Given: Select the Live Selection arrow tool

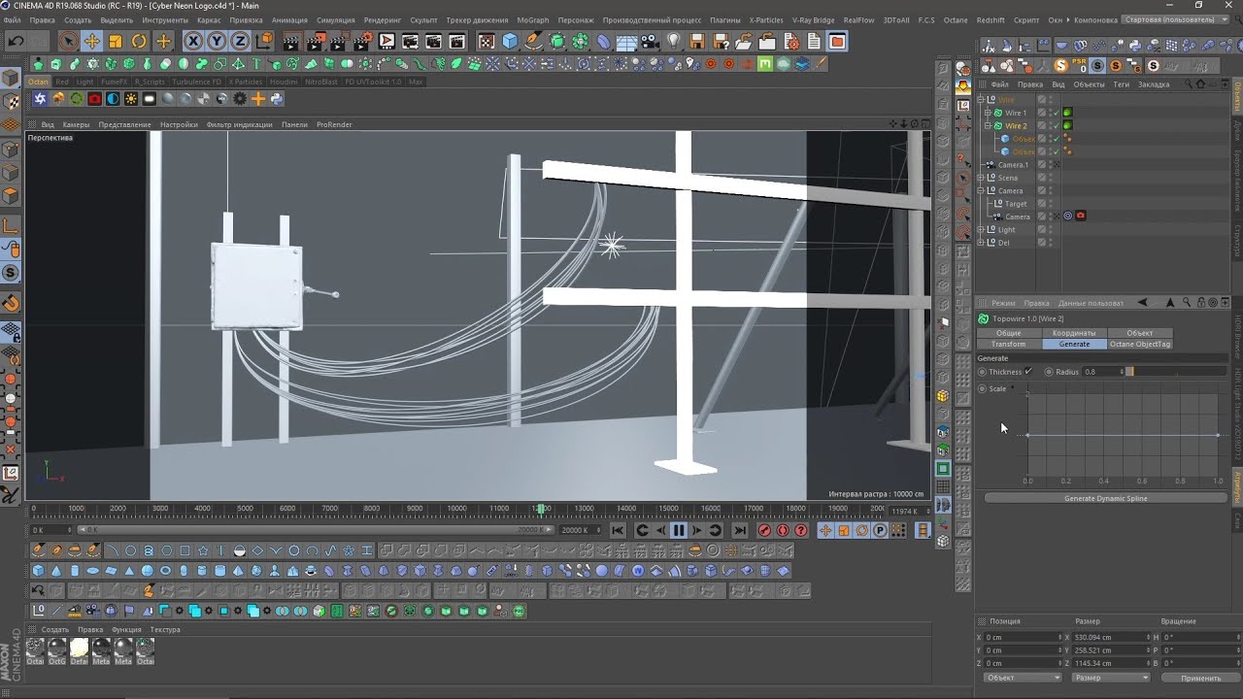Looking at the screenshot, I should pos(68,41).
